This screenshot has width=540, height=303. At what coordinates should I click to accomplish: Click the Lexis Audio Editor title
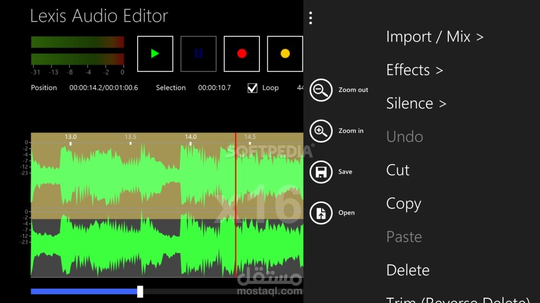99,16
